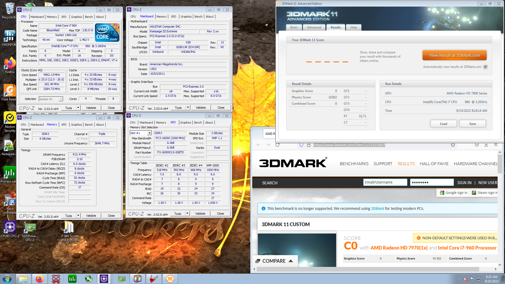Image resolution: width=505 pixels, height=284 pixels.
Task: Click View Result at 3DMark.com button
Action: point(454,55)
